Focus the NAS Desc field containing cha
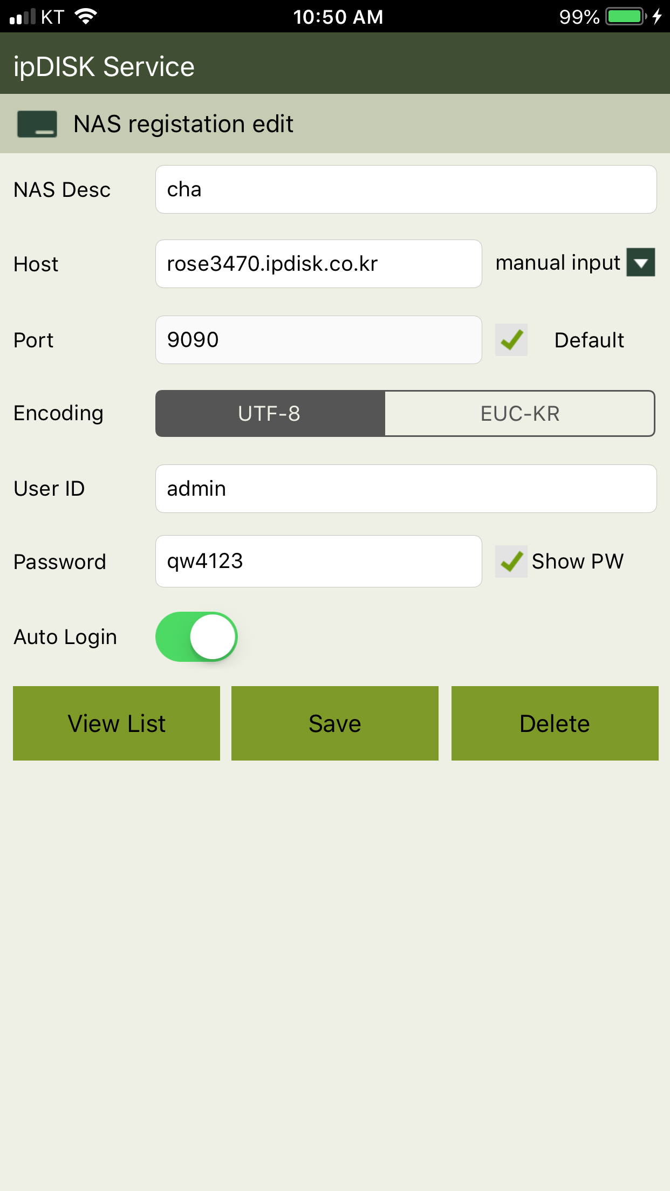 (406, 189)
